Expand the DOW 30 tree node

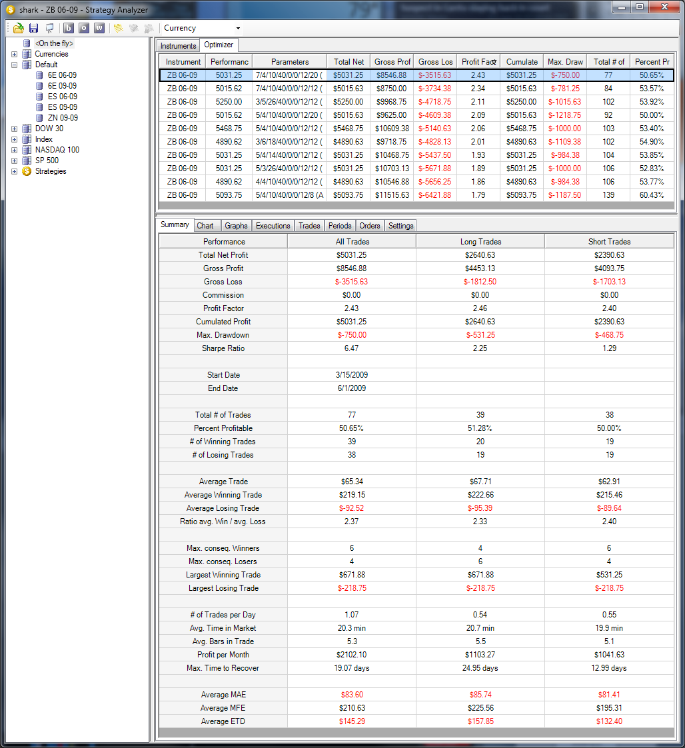(x=14, y=129)
